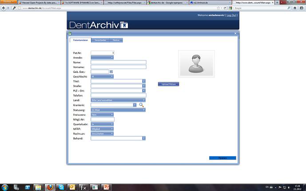Click the browser address bar URL
306x191 pixels.
point(42,8)
